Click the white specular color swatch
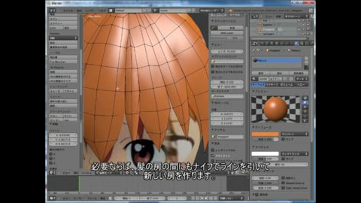Viewport: 361px width, 203px height. pyautogui.click(x=265, y=153)
